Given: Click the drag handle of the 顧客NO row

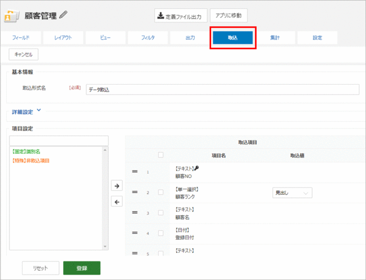Looking at the screenshot, I should [x=135, y=171].
